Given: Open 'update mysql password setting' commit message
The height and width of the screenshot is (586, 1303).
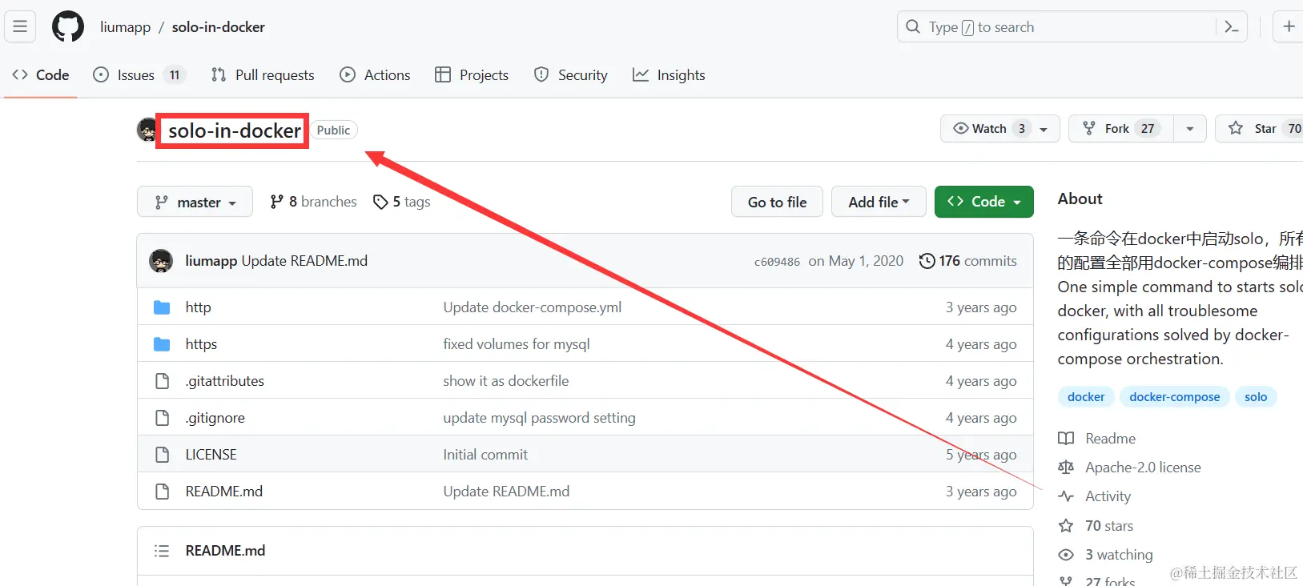Looking at the screenshot, I should [x=539, y=418].
